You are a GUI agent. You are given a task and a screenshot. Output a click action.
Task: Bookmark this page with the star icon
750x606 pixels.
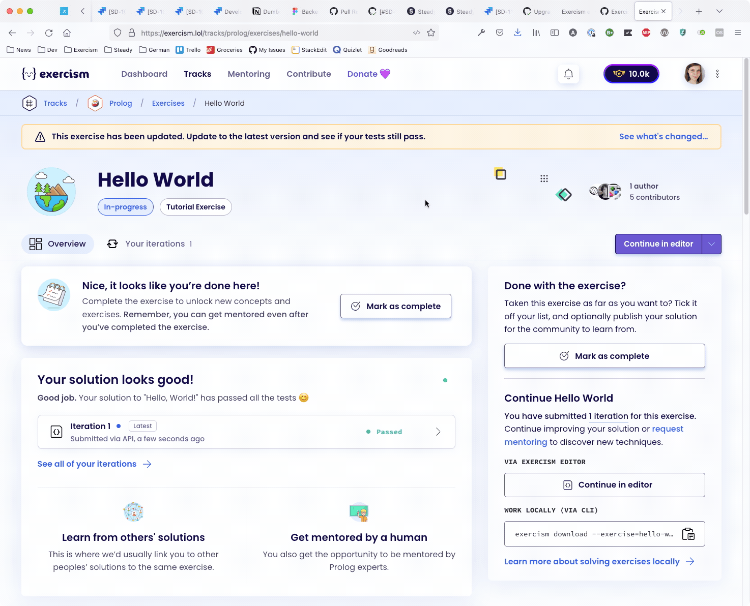(431, 33)
